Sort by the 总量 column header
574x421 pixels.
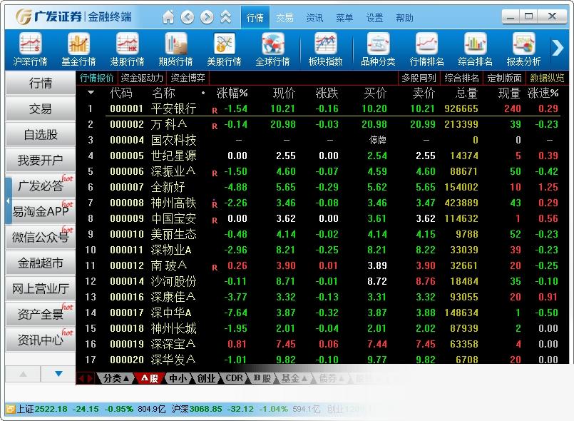point(466,93)
